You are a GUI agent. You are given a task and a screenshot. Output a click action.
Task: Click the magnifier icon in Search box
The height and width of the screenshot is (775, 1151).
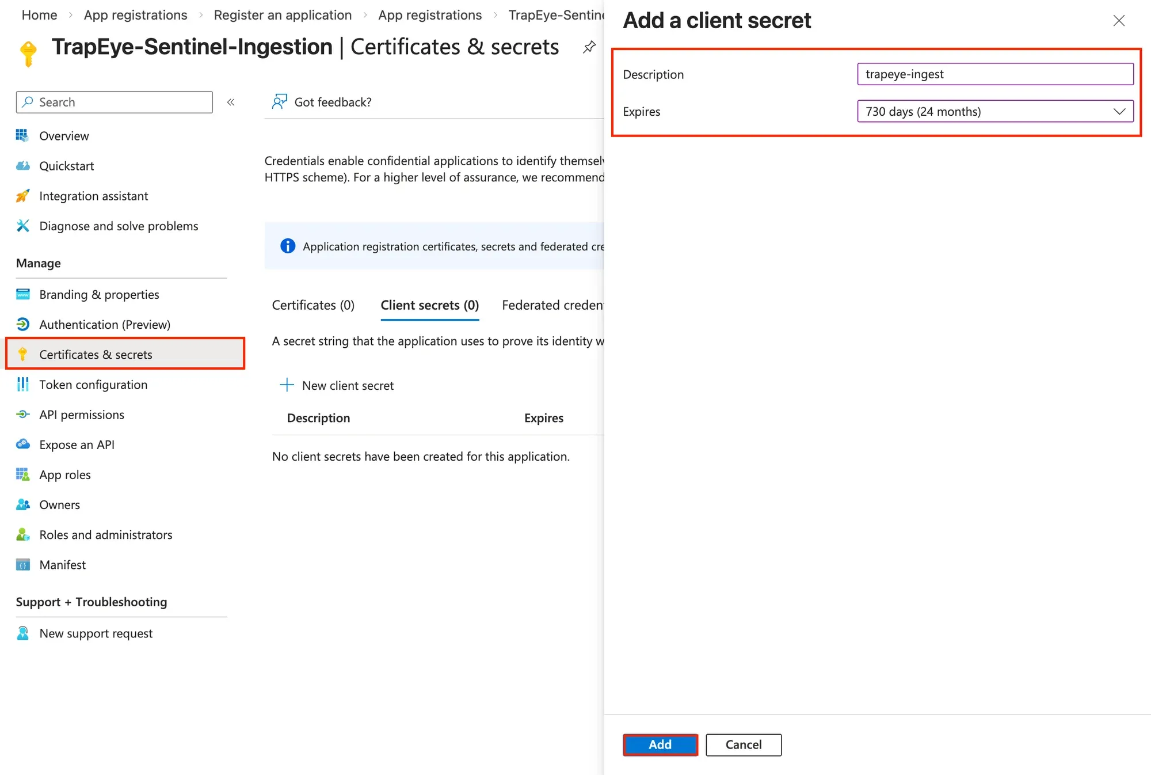tap(28, 102)
